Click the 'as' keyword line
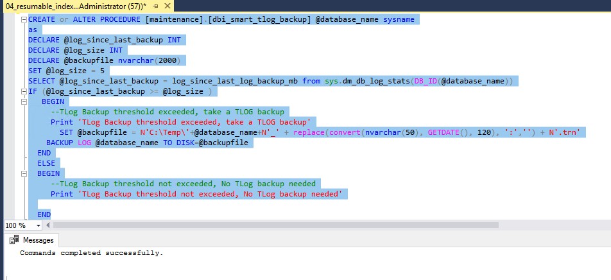 point(33,30)
